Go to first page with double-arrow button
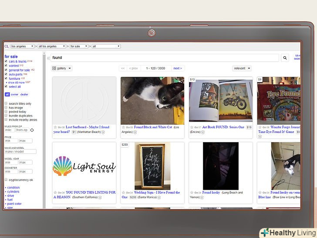Screen dimensions: 317x238 click(x=123, y=68)
